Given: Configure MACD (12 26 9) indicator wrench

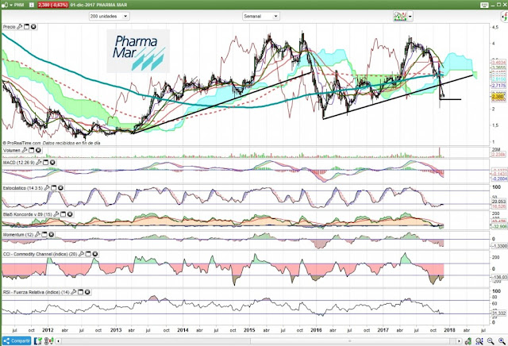Looking at the screenshot, I should coord(39,163).
